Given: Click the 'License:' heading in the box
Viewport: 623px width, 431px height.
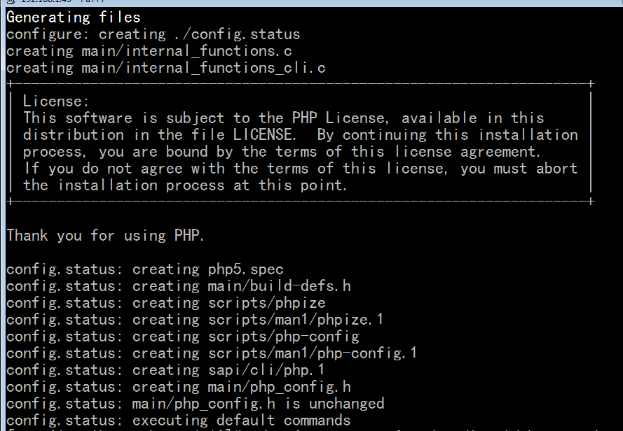Looking at the screenshot, I should point(55,101).
